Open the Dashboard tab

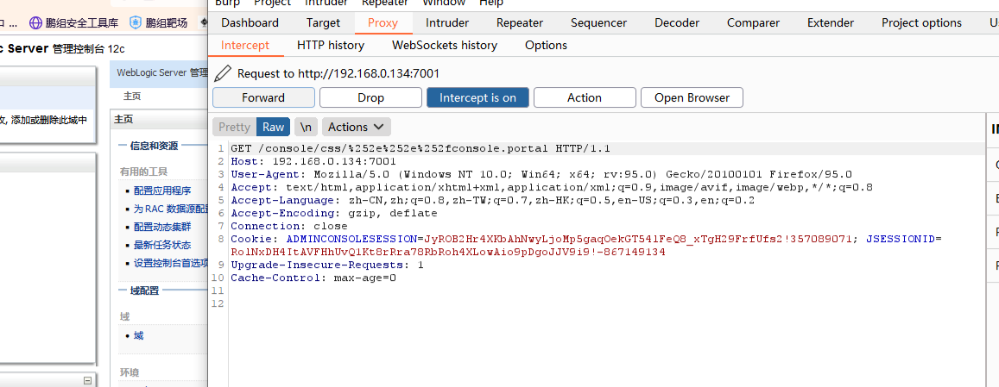[x=250, y=23]
